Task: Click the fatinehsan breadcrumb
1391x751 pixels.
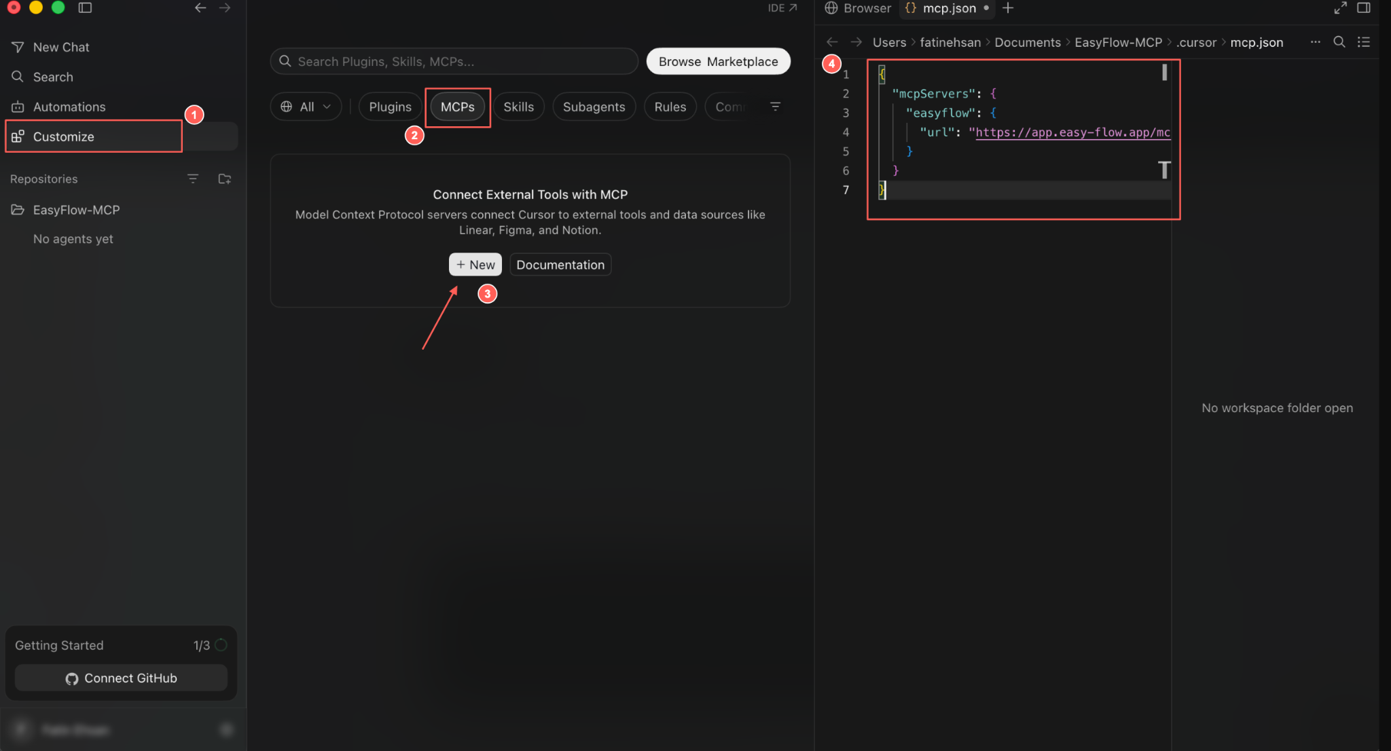Action: click(x=950, y=42)
